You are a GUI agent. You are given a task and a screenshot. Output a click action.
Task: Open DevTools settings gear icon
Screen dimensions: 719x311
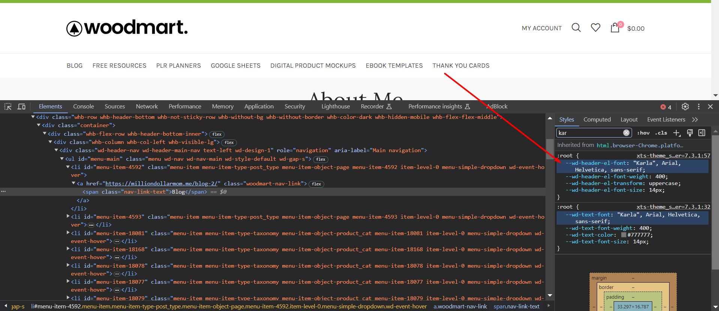(x=685, y=107)
